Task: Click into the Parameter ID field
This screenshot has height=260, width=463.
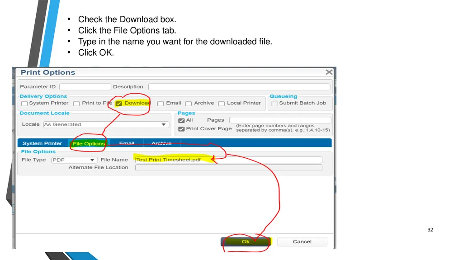Action: [x=85, y=86]
